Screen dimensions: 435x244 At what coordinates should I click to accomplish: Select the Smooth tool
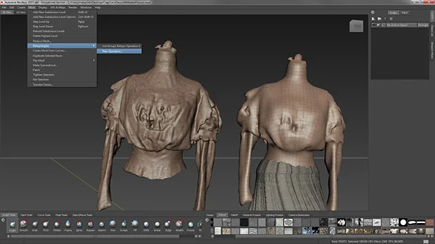tap(24, 225)
